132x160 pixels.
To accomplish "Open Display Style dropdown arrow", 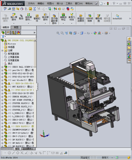I will [x=85, y=33].
